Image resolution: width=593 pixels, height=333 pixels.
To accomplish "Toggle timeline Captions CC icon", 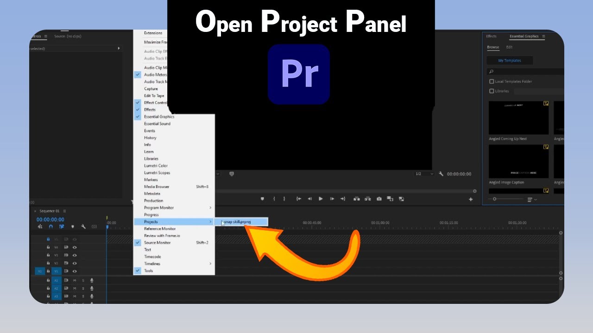I will tap(95, 227).
